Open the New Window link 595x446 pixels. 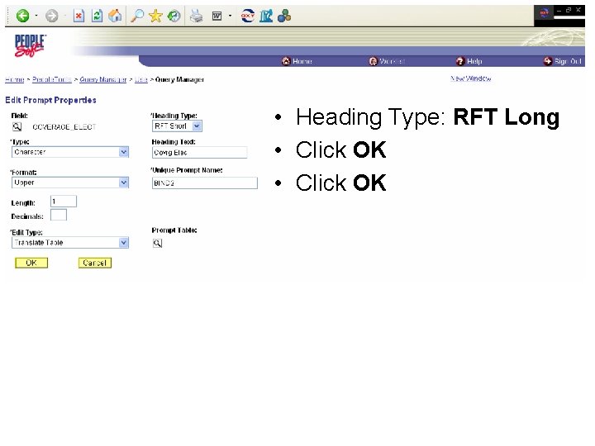470,78
